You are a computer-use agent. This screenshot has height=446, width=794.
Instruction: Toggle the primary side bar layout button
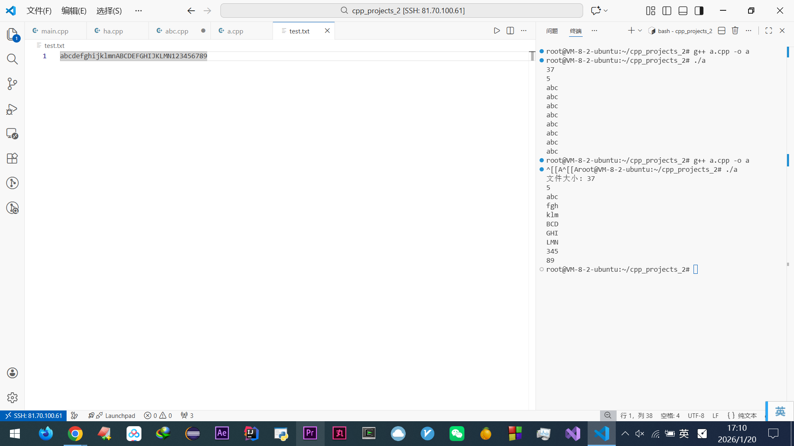coord(667,11)
